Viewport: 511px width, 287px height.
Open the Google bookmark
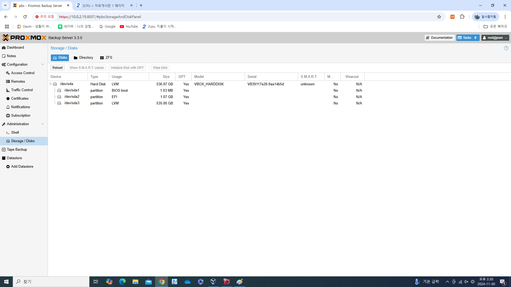coord(107,27)
